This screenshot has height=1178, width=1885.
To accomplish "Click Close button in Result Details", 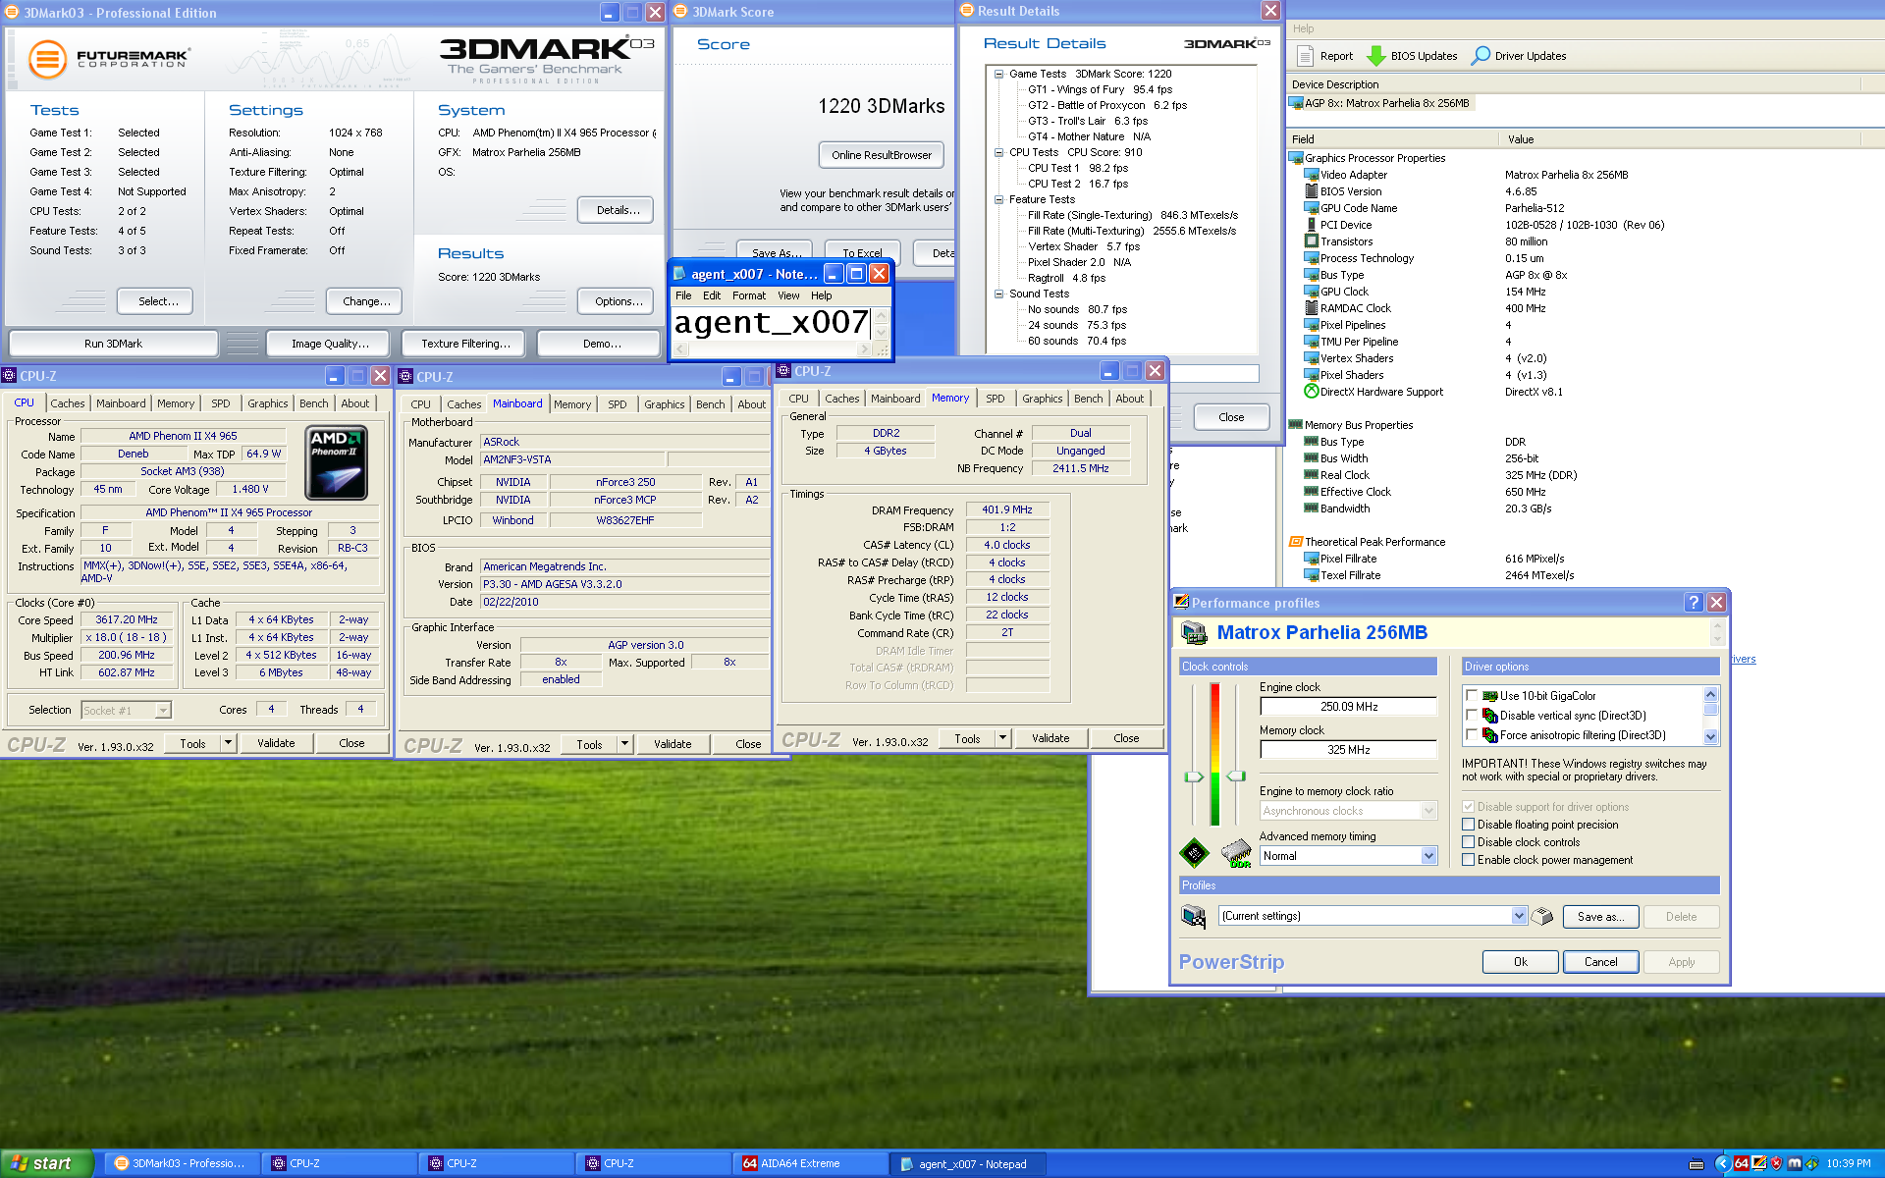I will 1231,417.
